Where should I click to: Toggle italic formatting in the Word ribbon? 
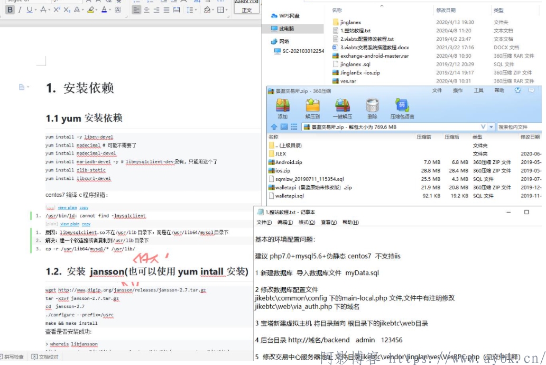(x=20, y=10)
